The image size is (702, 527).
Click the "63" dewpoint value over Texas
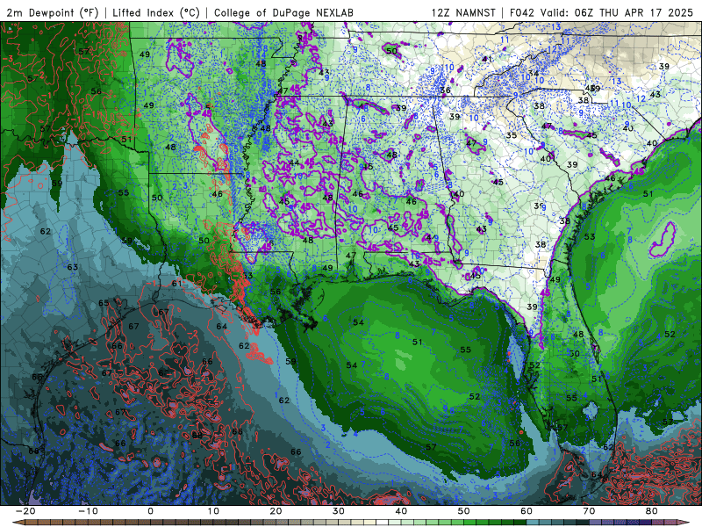[x=73, y=267]
